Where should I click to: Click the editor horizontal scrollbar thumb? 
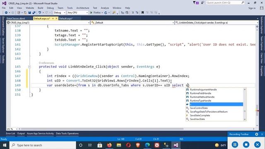click(102, 129)
